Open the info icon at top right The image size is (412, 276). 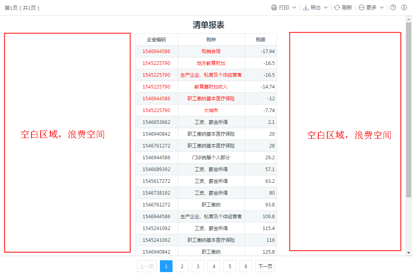click(x=404, y=8)
